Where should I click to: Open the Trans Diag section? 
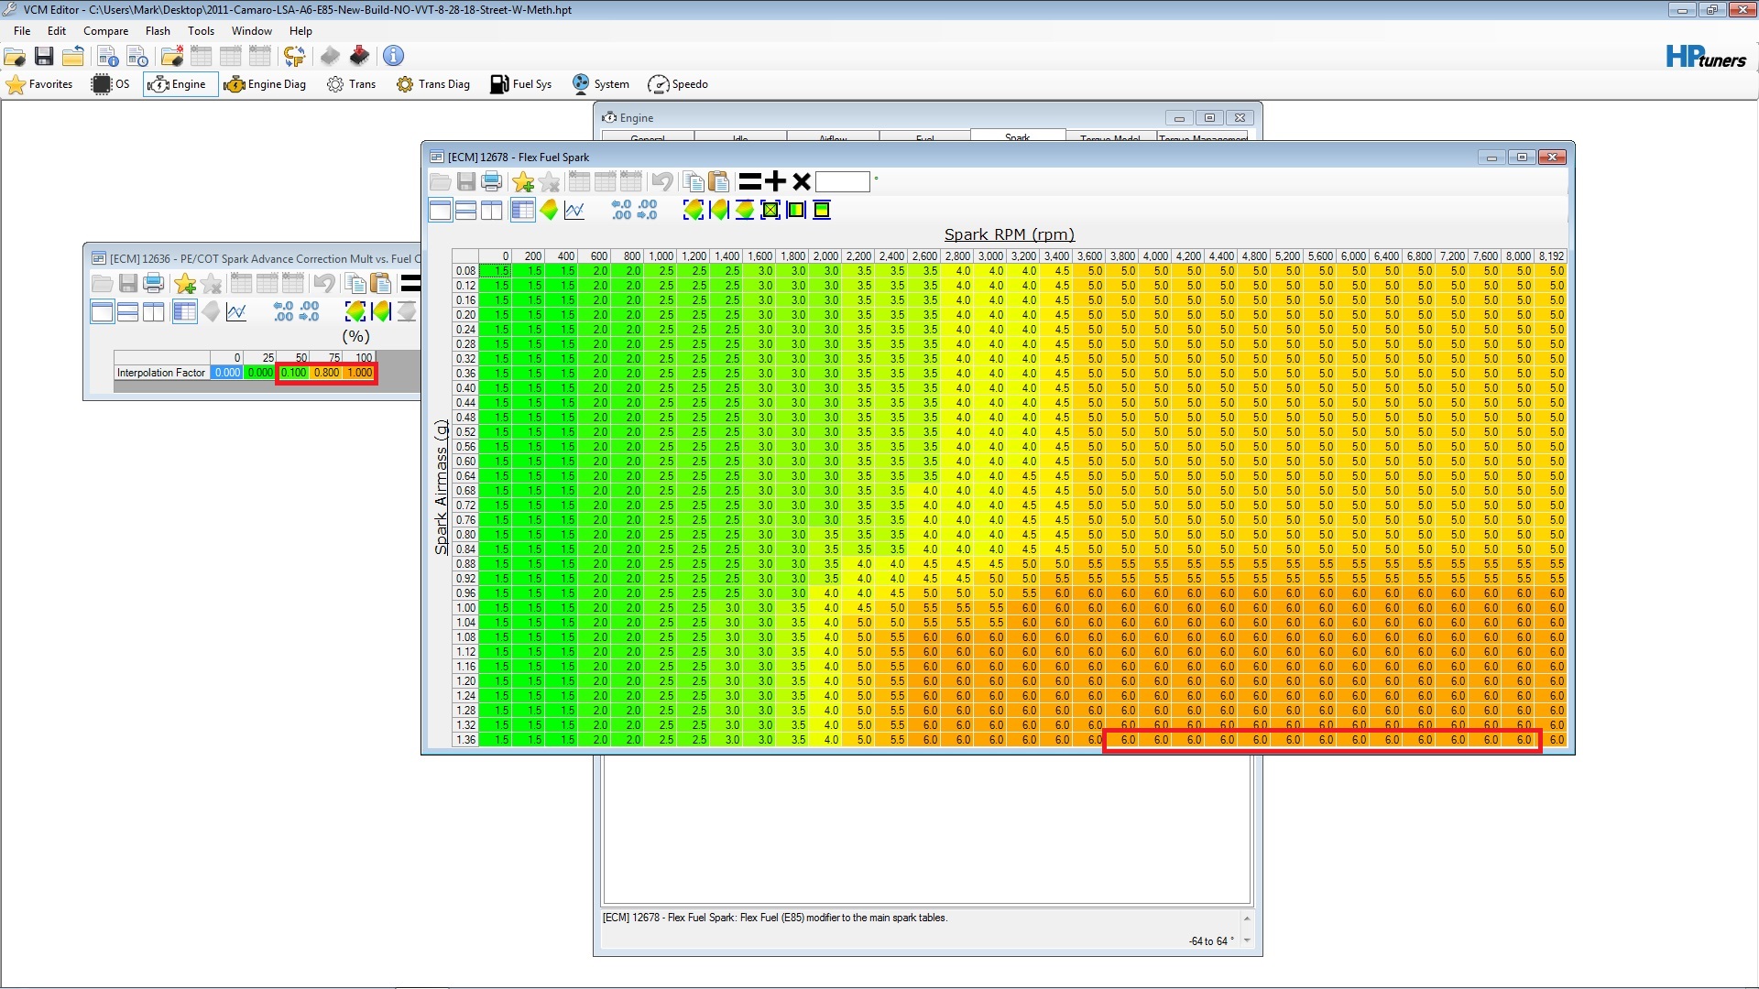[433, 84]
